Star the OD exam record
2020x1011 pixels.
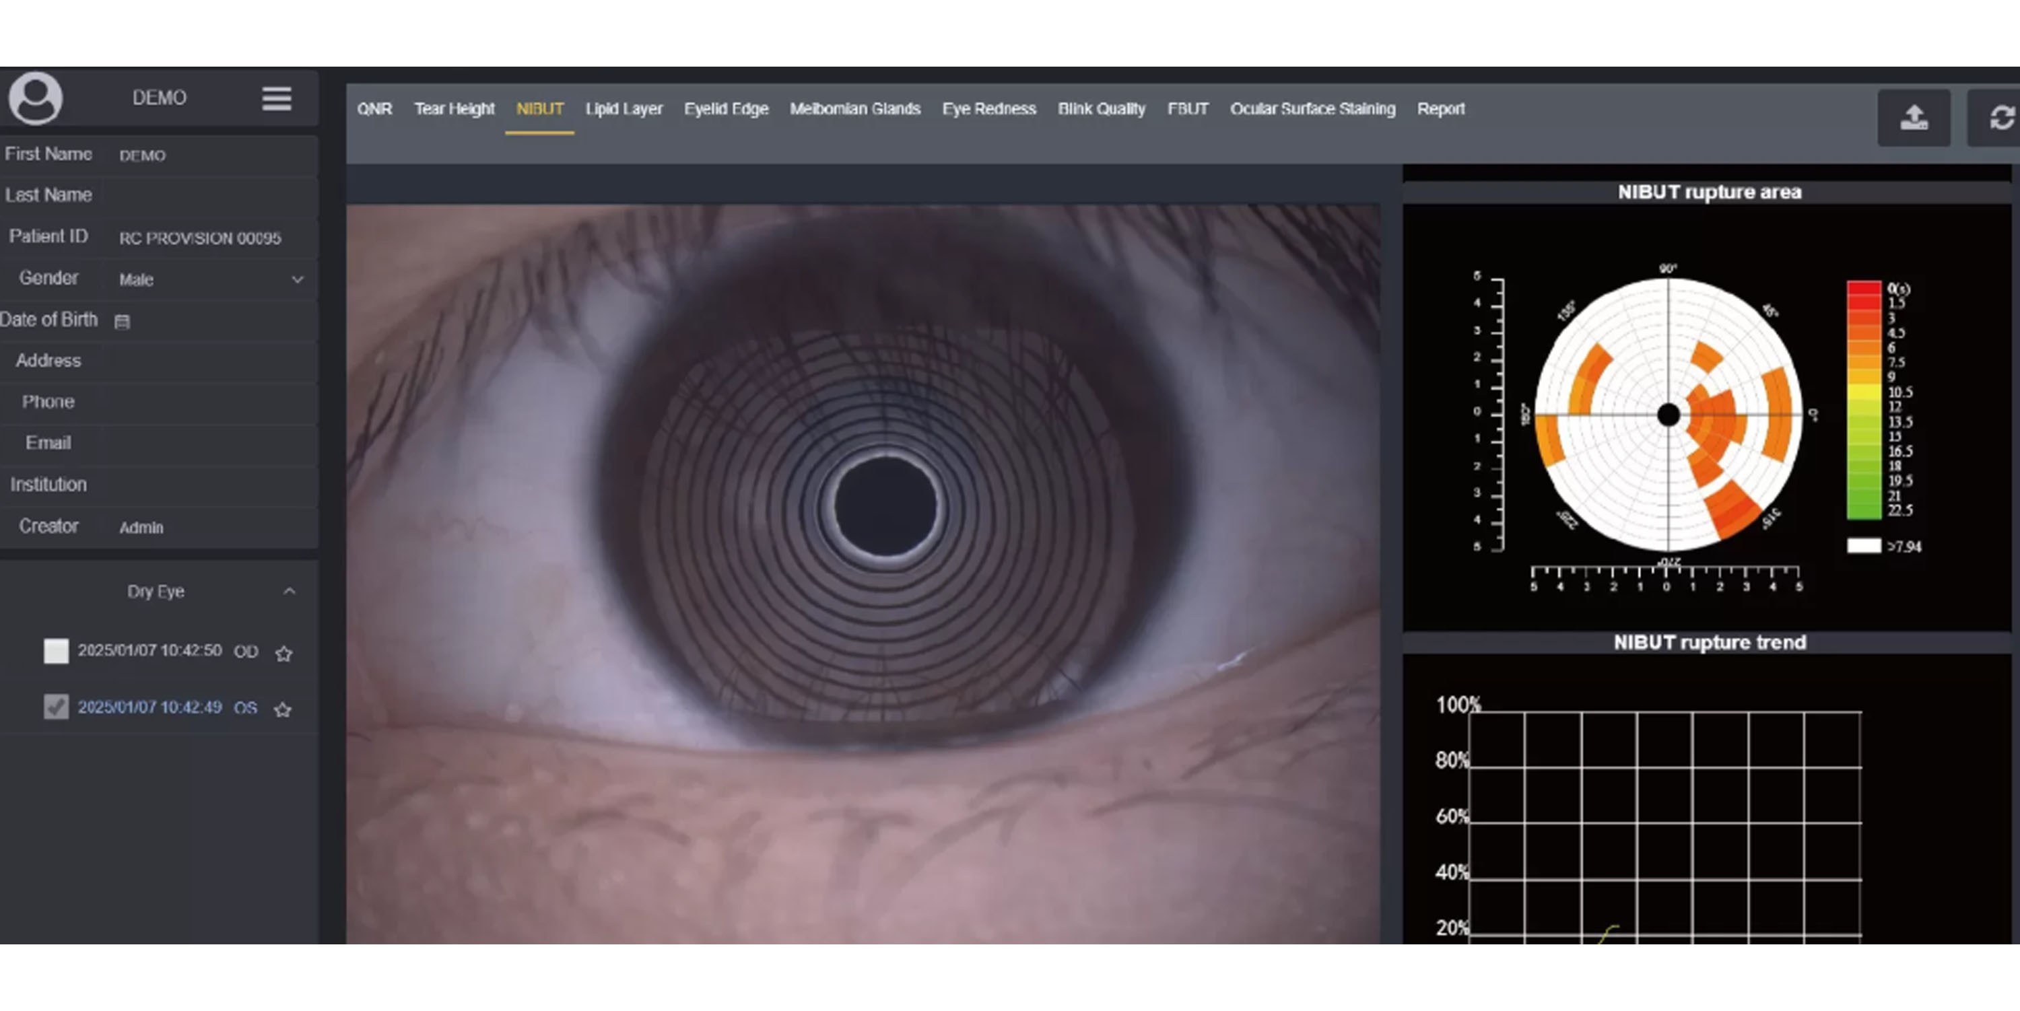284,653
